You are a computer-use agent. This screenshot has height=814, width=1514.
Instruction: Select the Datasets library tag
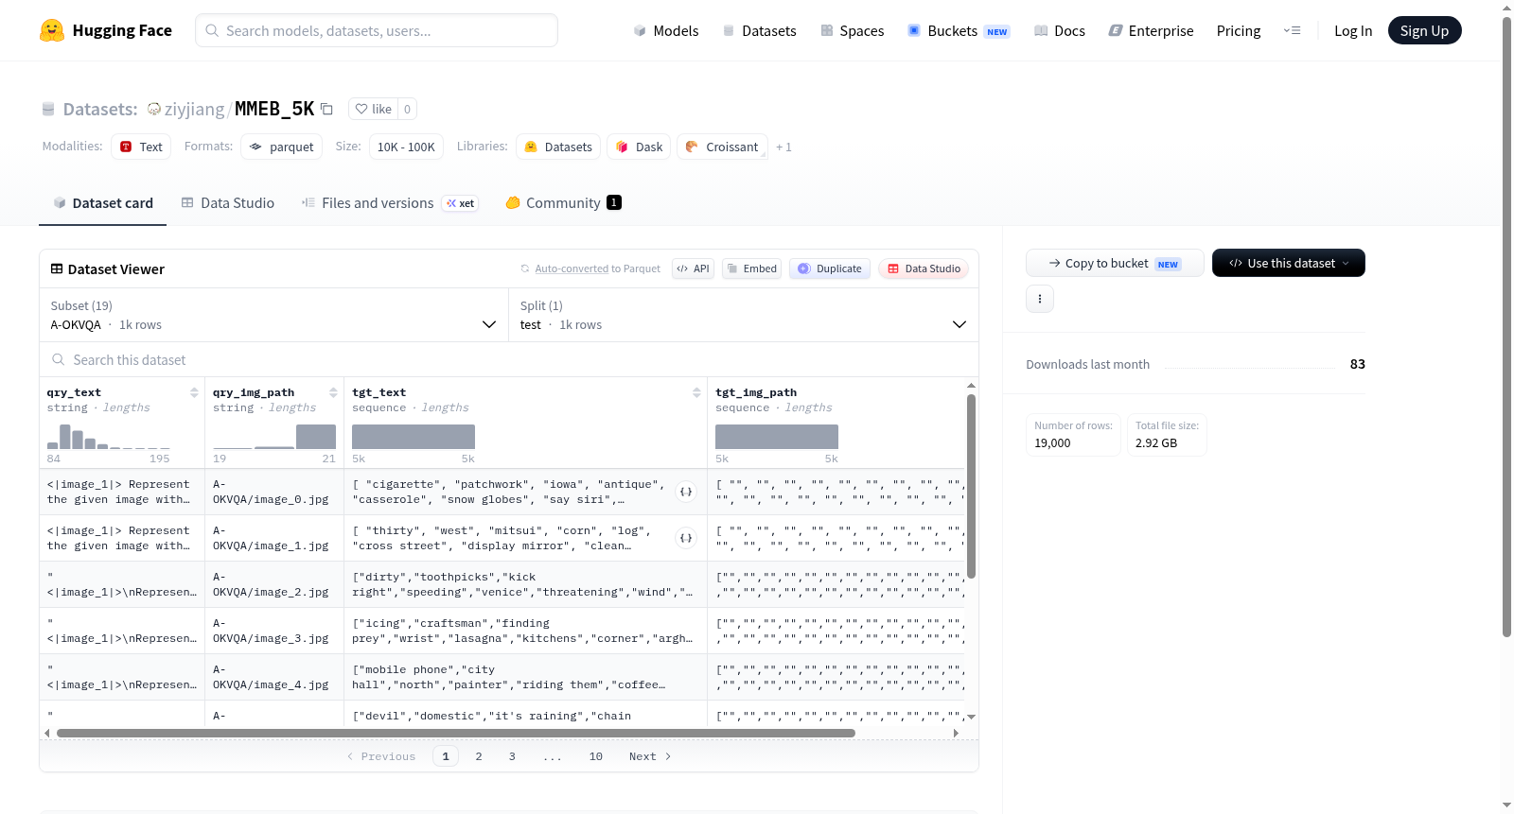pos(558,147)
